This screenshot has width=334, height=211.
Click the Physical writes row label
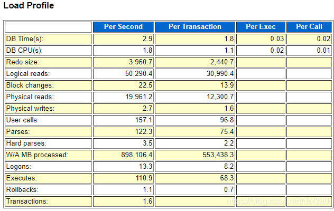coord(30,109)
